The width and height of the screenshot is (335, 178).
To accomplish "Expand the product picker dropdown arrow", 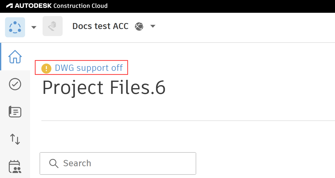I will coord(34,27).
